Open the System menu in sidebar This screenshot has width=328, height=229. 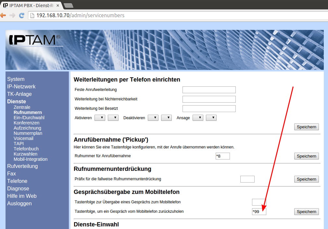click(x=16, y=79)
